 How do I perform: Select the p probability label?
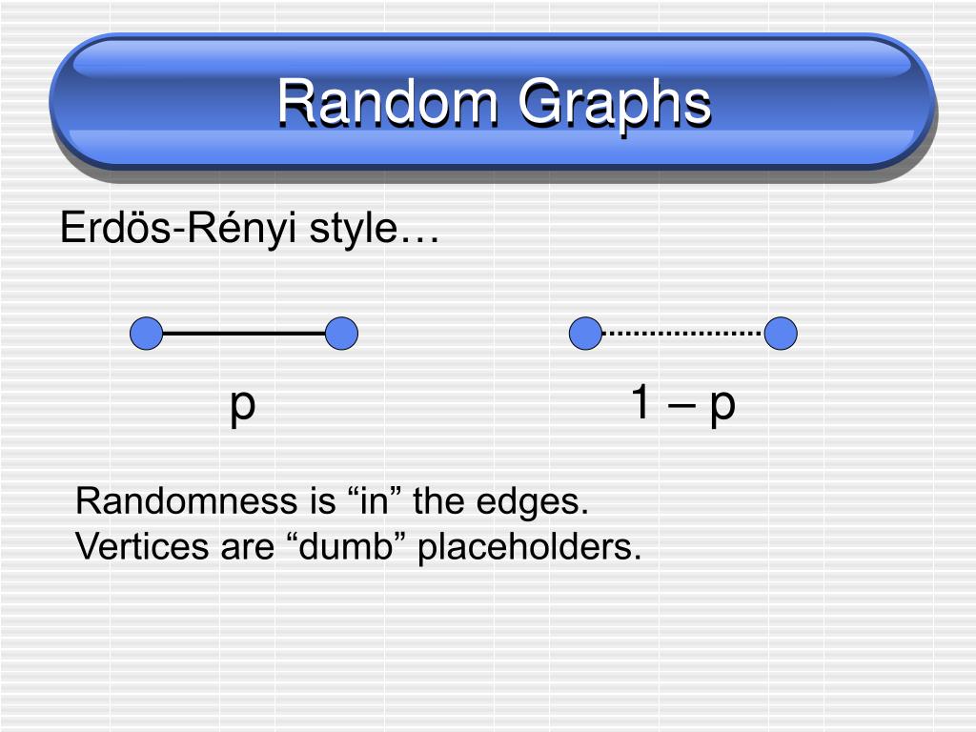[x=243, y=407]
